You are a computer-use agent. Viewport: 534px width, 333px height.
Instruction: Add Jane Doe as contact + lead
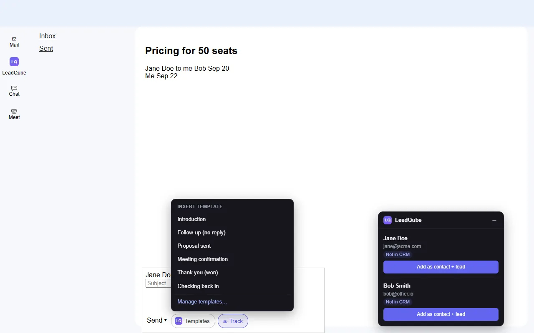tap(441, 267)
